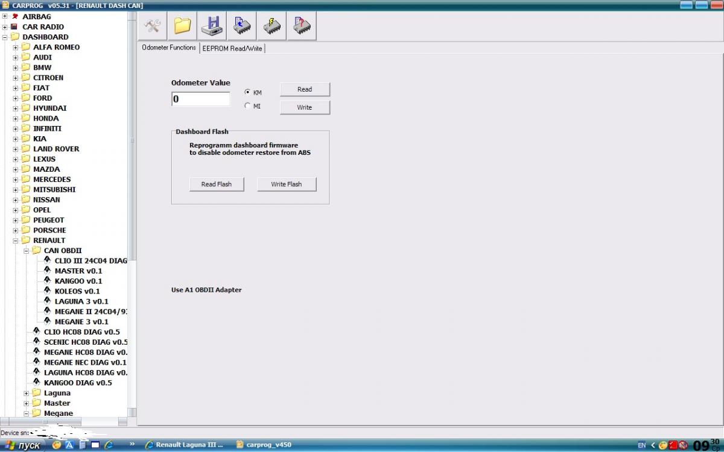Select the HYUNDAI folder
This screenshot has height=452, width=724.
coord(50,108)
